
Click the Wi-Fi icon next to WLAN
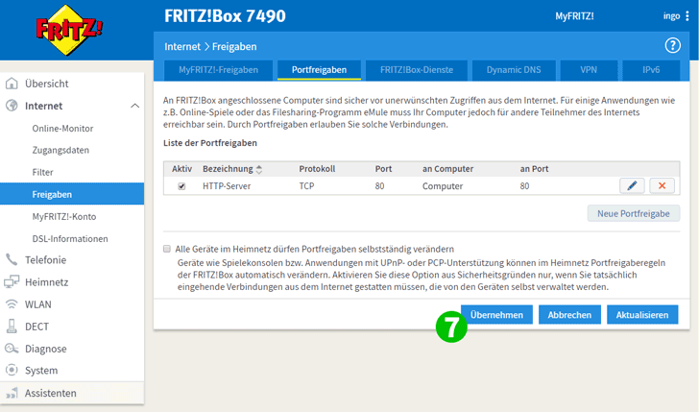click(x=12, y=304)
